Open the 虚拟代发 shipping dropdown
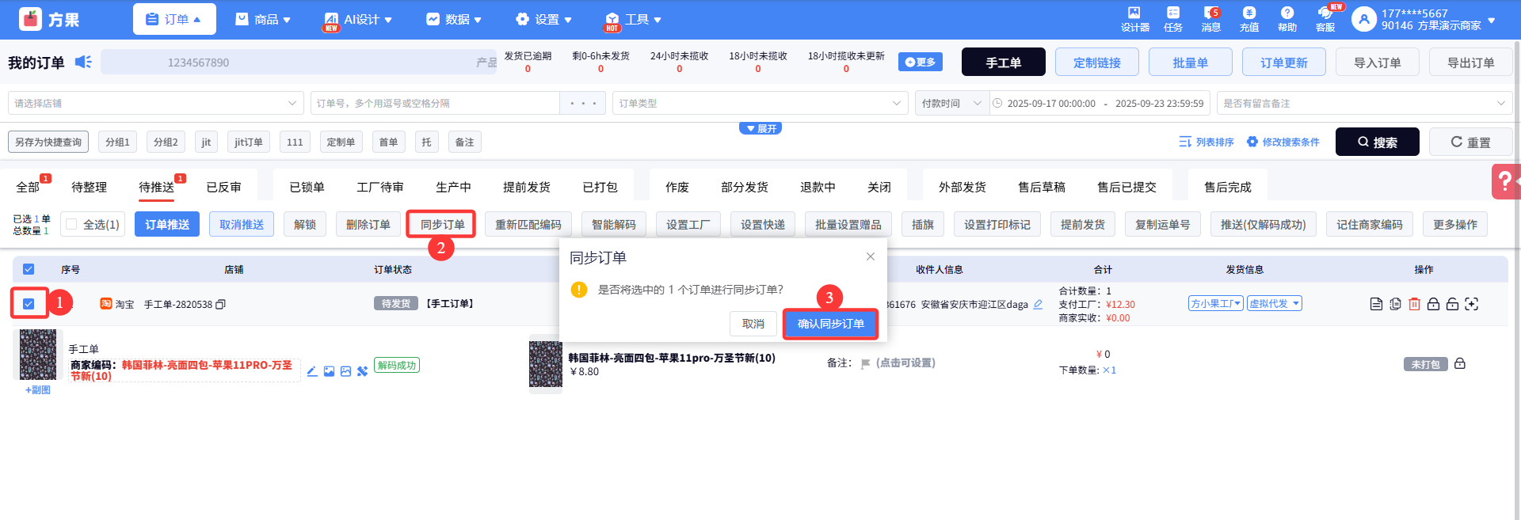 pyautogui.click(x=1274, y=303)
